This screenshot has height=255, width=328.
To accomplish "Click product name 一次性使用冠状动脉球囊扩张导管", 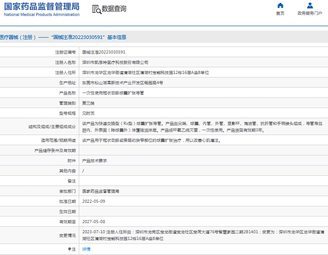I will pyautogui.click(x=113, y=93).
